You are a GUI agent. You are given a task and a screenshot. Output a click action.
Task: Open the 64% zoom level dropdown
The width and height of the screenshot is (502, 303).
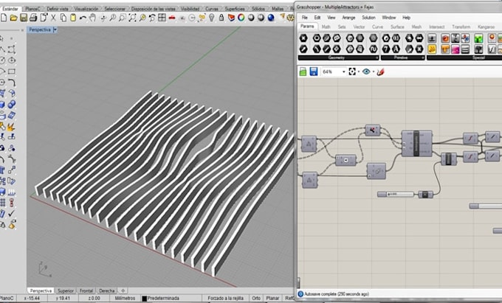tap(343, 72)
